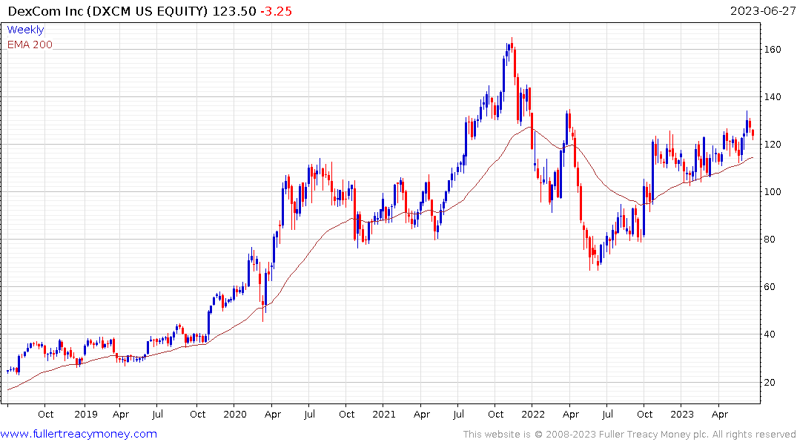Click the DexCom Inc chart title

pyautogui.click(x=108, y=11)
